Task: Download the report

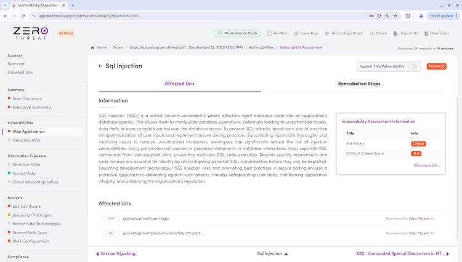Action: [437, 33]
